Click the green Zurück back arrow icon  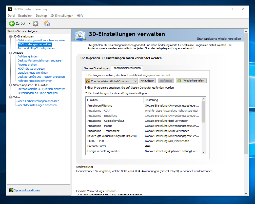point(12,24)
